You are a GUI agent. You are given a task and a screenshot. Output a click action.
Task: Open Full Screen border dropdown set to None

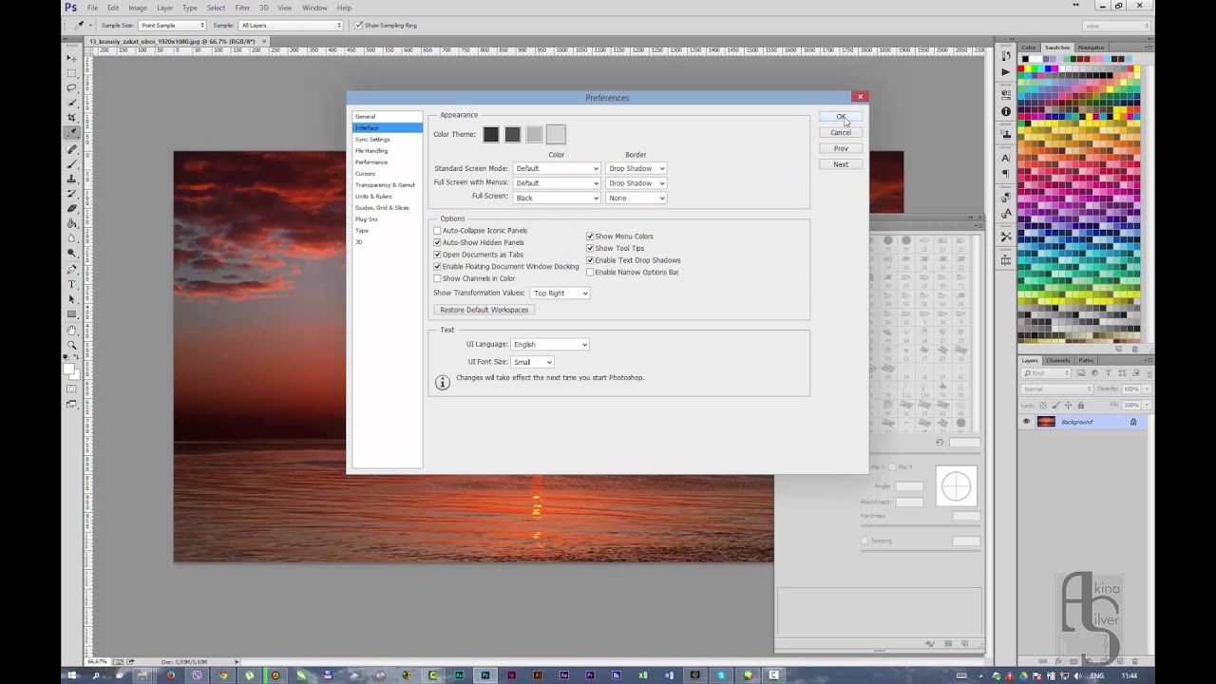point(636,198)
